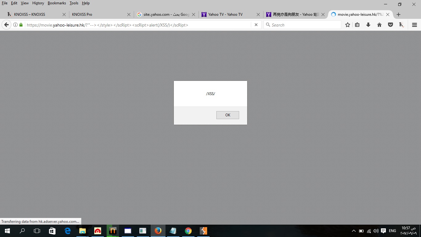Image resolution: width=421 pixels, height=237 pixels.
Task: Close the KNOXSS – KNOXSS tab
Action: point(64,15)
